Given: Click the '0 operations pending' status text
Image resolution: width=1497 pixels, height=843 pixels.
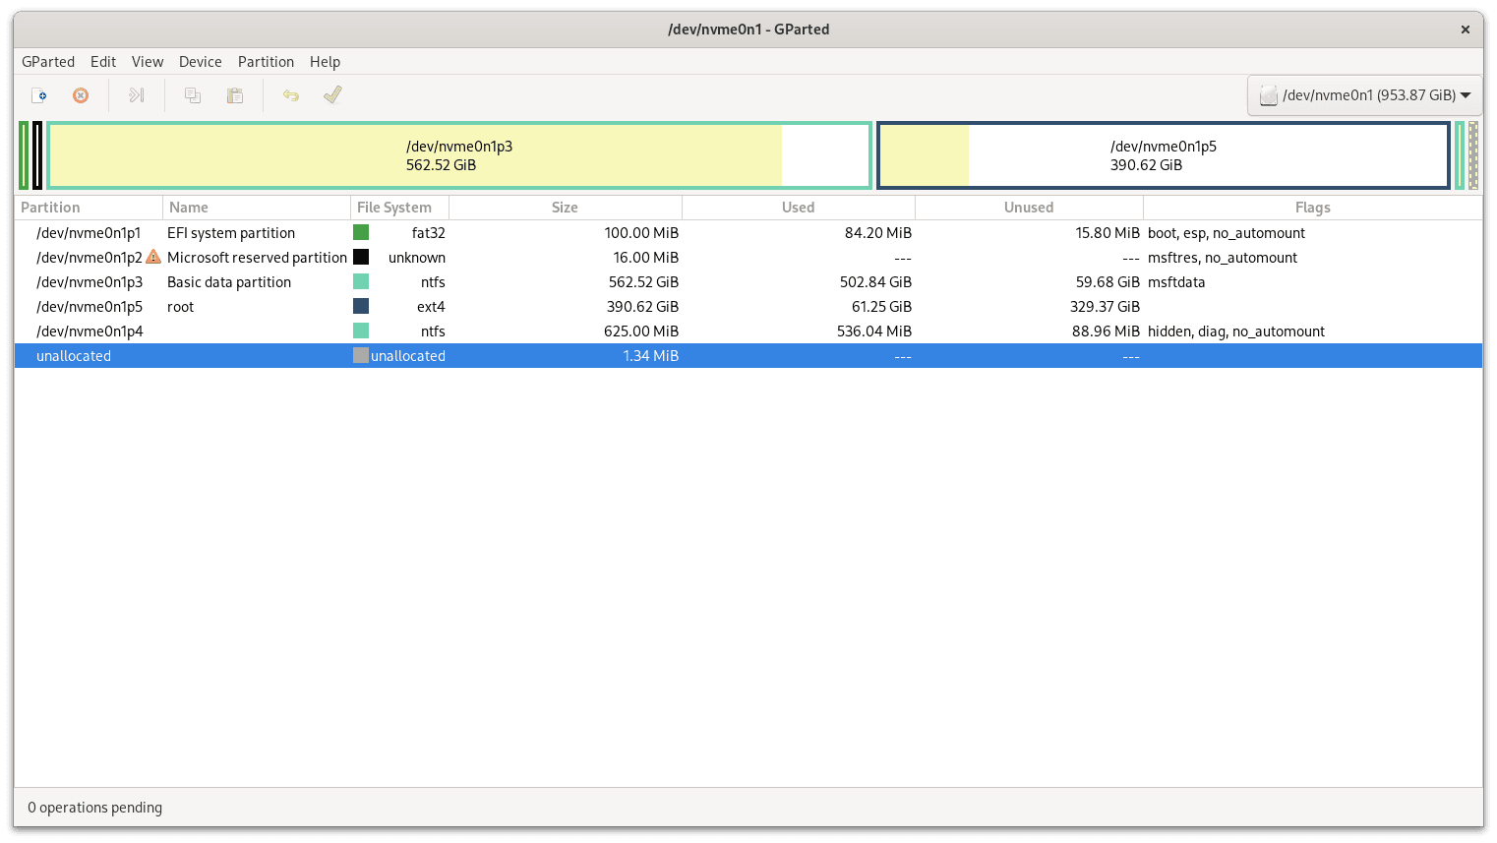Looking at the screenshot, I should point(95,807).
